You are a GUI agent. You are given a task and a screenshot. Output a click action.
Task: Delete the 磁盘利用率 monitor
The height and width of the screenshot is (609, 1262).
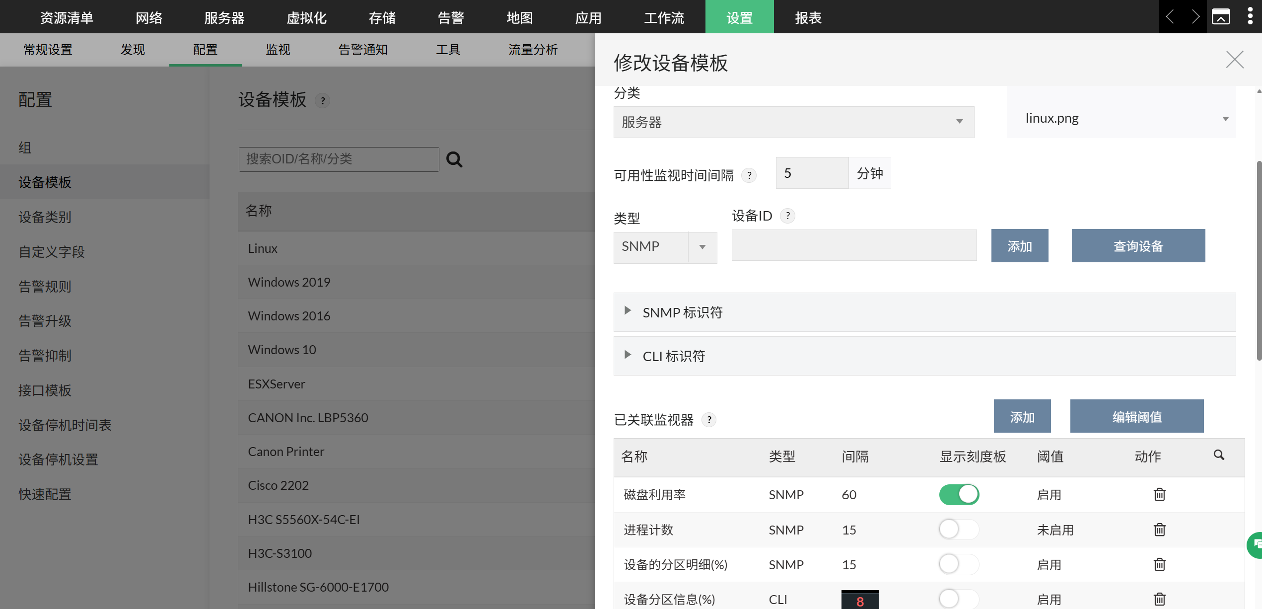pos(1159,494)
